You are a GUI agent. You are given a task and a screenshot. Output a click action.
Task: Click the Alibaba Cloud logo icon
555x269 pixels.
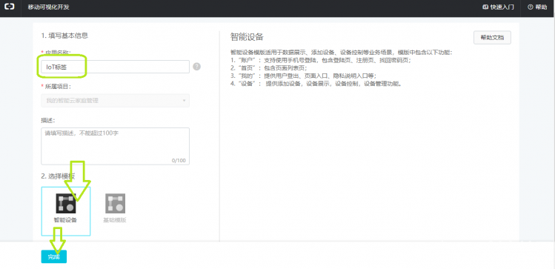click(x=10, y=7)
